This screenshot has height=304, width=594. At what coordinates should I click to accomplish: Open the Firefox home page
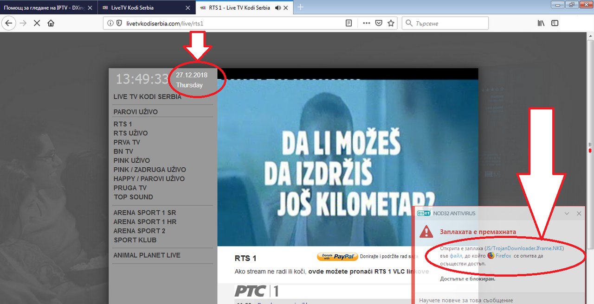[x=51, y=23]
